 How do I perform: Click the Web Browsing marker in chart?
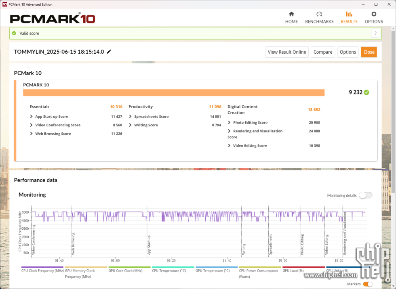73,244
